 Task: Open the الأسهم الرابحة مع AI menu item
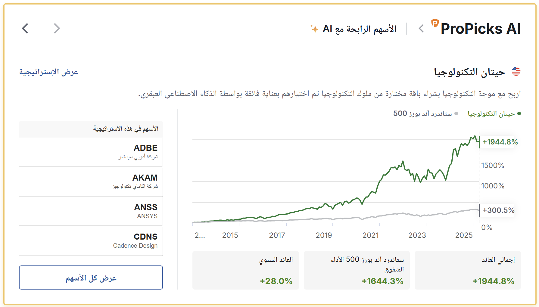pyautogui.click(x=360, y=29)
